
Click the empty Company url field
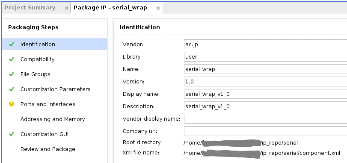tap(265, 131)
